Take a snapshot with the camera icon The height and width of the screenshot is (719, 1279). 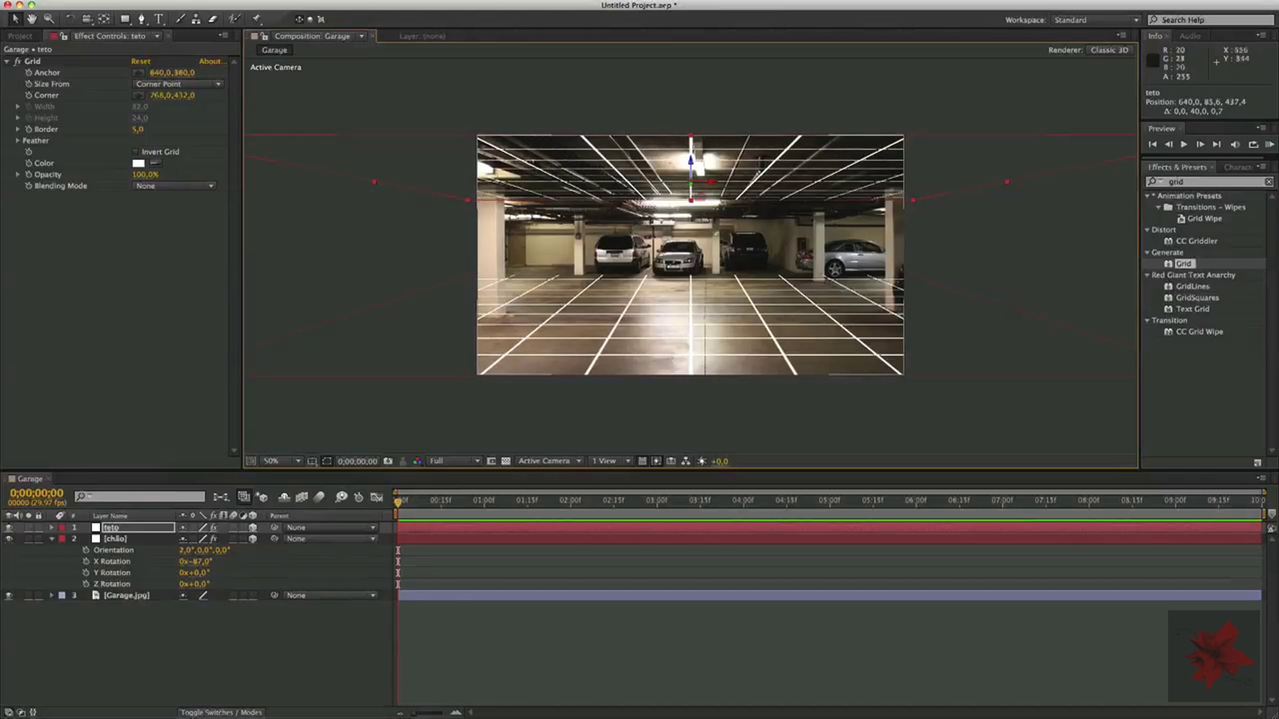[x=388, y=461]
